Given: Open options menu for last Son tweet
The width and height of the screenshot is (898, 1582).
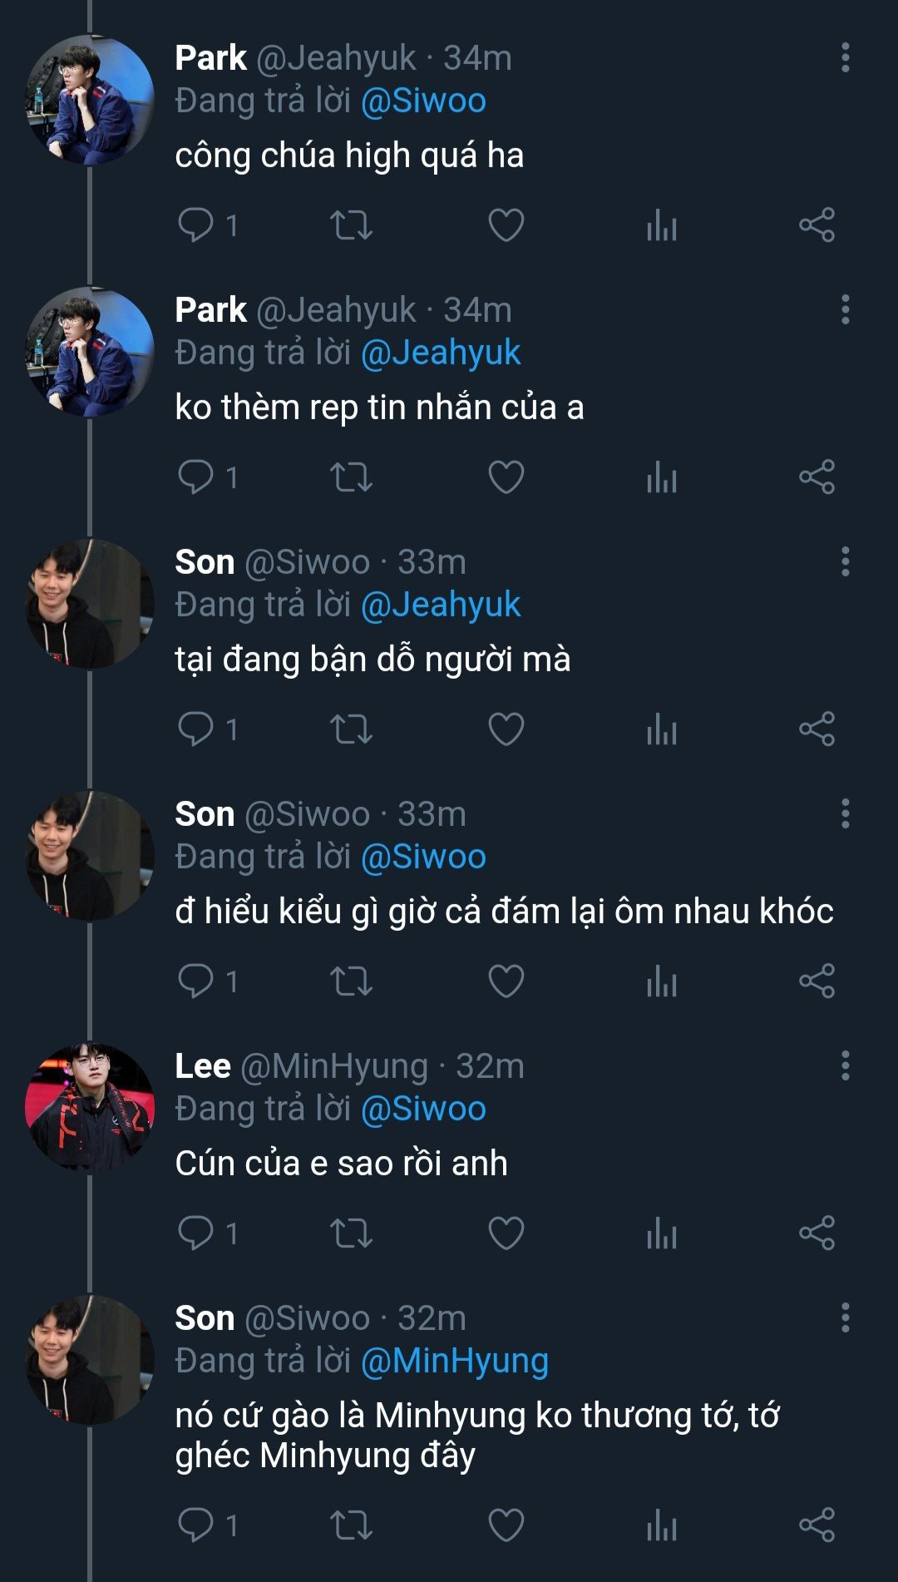Looking at the screenshot, I should (845, 1318).
